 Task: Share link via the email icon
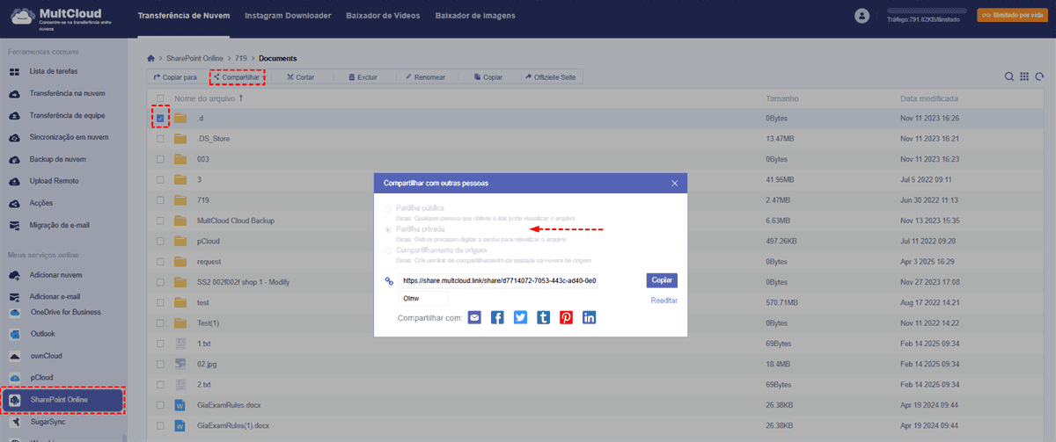click(x=475, y=317)
